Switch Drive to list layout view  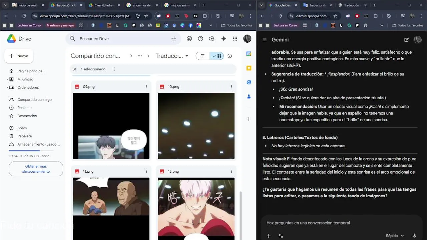tap(203, 56)
